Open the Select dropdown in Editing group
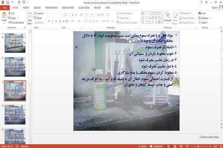 click(x=203, y=23)
